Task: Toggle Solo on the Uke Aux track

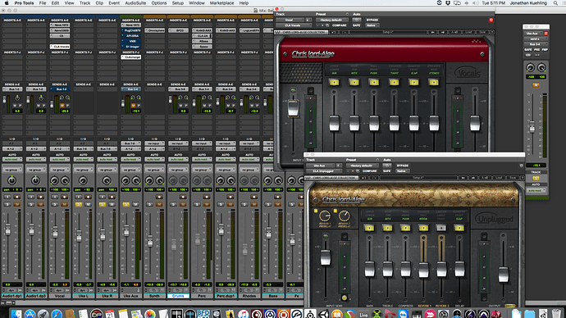Action: (x=126, y=204)
